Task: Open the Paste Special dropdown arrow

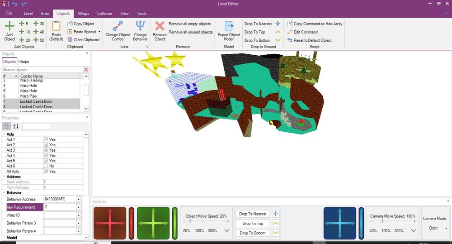Action: pyautogui.click(x=99, y=32)
